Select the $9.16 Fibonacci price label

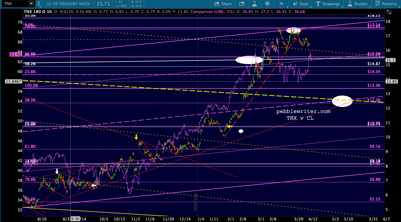pyautogui.click(x=375, y=146)
